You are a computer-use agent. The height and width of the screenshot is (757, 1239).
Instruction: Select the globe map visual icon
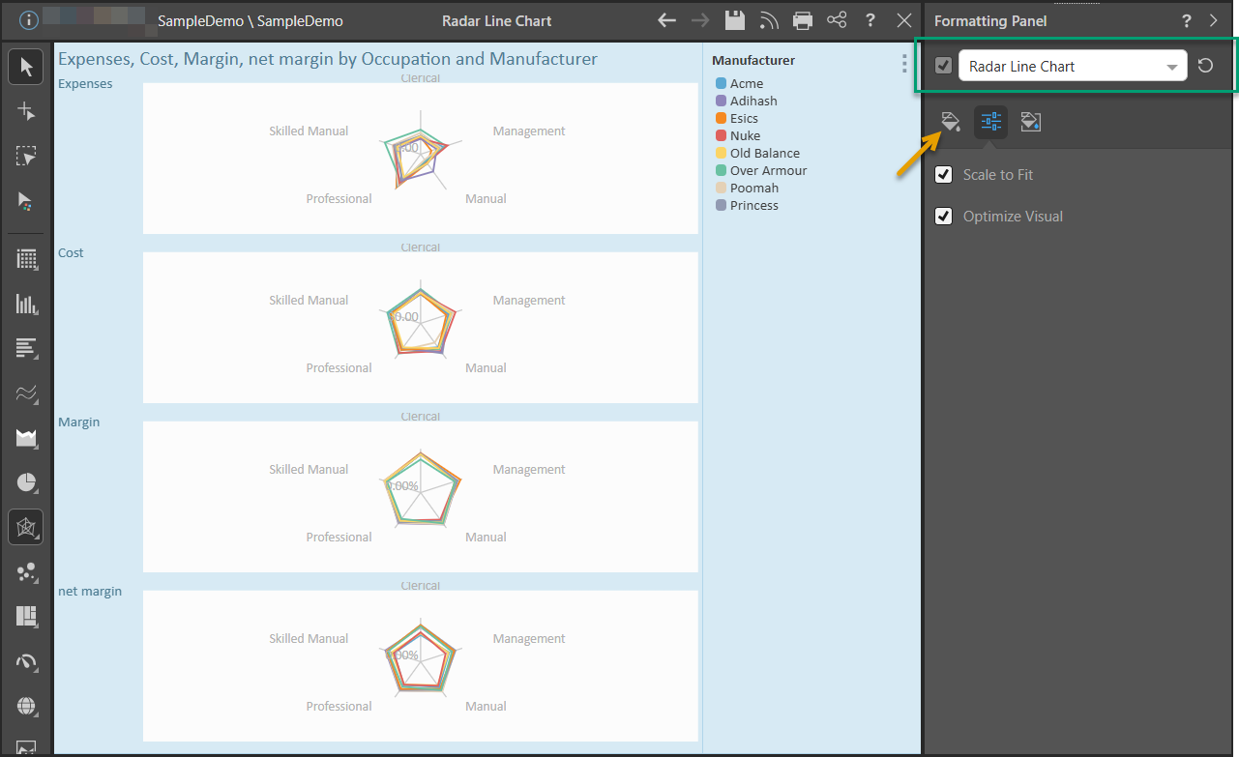coord(26,706)
